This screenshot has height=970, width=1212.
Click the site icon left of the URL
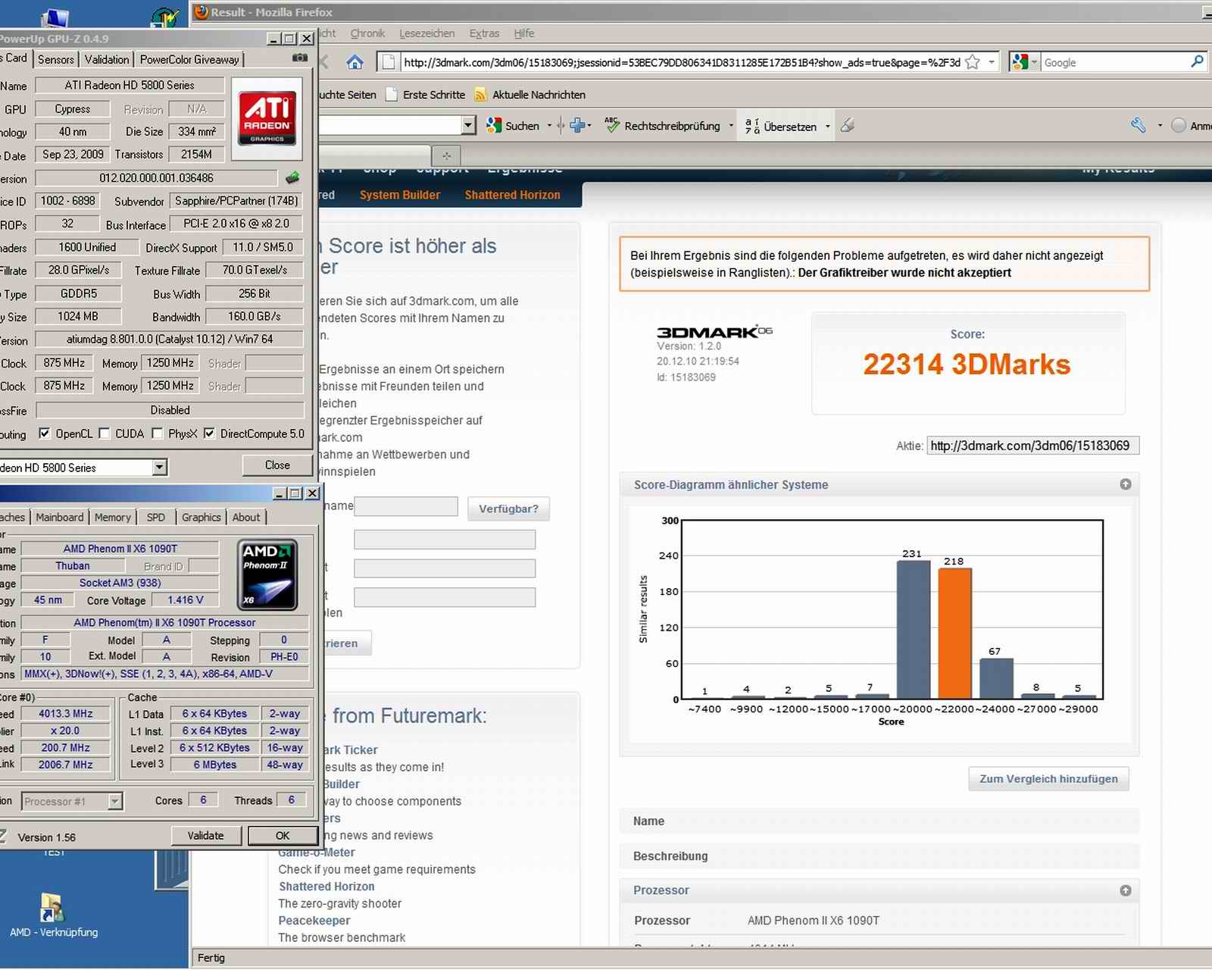[388, 62]
